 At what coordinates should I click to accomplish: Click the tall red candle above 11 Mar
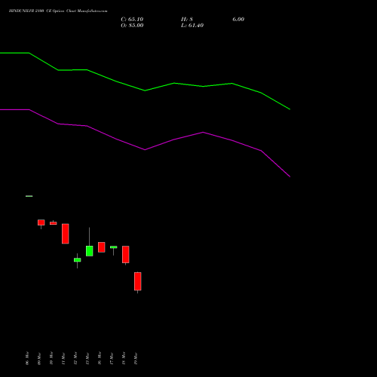(66, 234)
